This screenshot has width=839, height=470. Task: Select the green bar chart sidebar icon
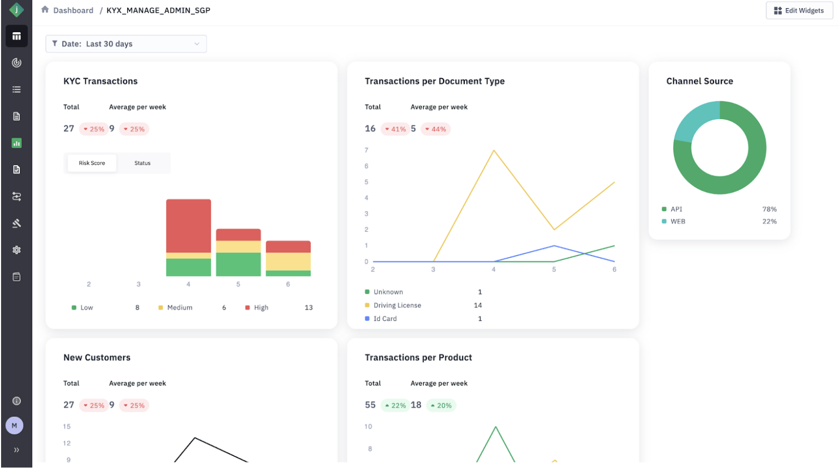(x=17, y=143)
